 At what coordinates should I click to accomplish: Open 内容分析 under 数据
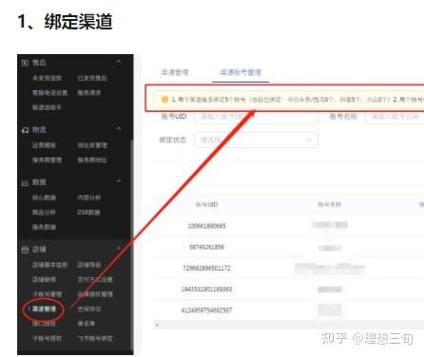point(89,197)
